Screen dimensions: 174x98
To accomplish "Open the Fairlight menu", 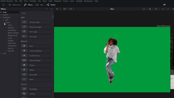I will 79,1.
